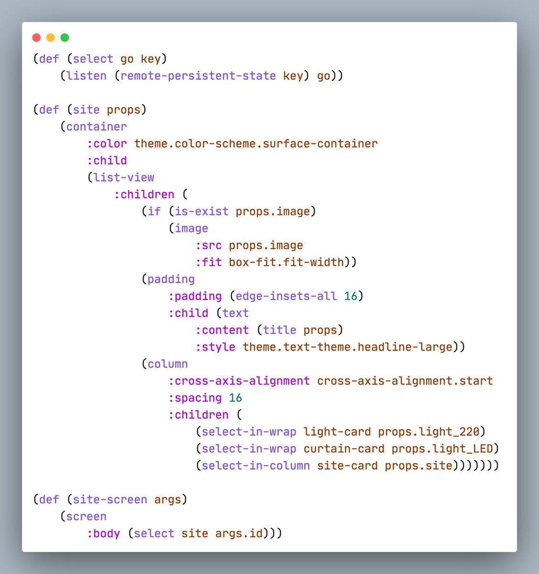
Task: Click 'edge-insets-all' function name
Action: pos(286,296)
